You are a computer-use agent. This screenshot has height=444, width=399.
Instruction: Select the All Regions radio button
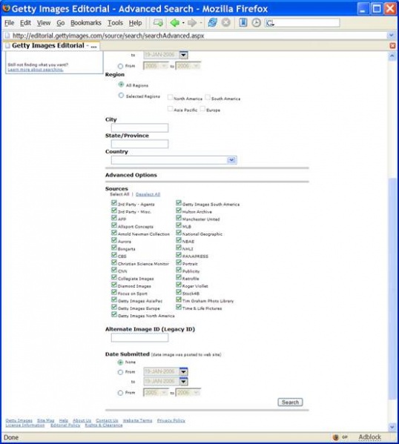[121, 85]
